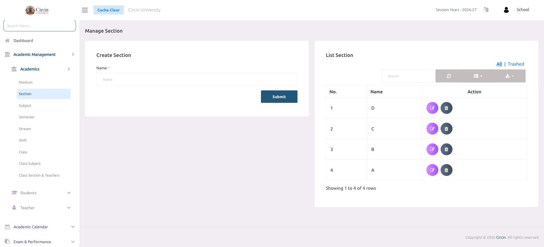
Task: Click the Exam & Performance icon
Action: click(7, 241)
